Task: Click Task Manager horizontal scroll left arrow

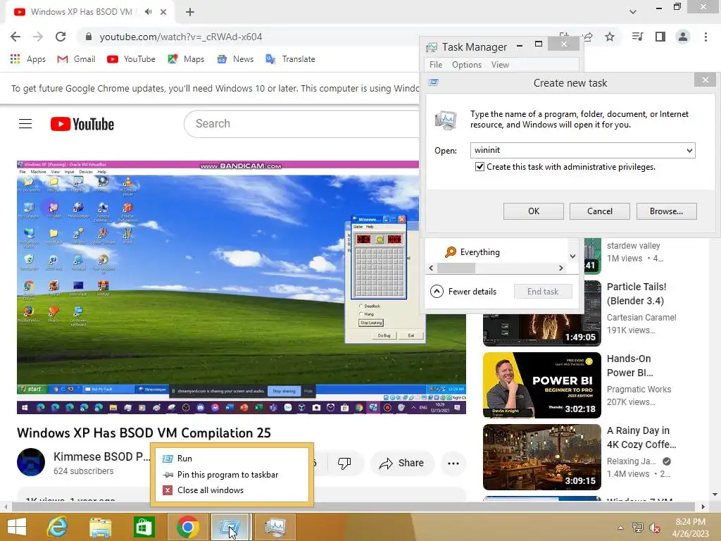Action: point(431,268)
